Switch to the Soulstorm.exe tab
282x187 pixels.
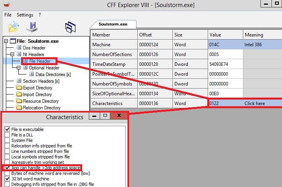(x=113, y=24)
